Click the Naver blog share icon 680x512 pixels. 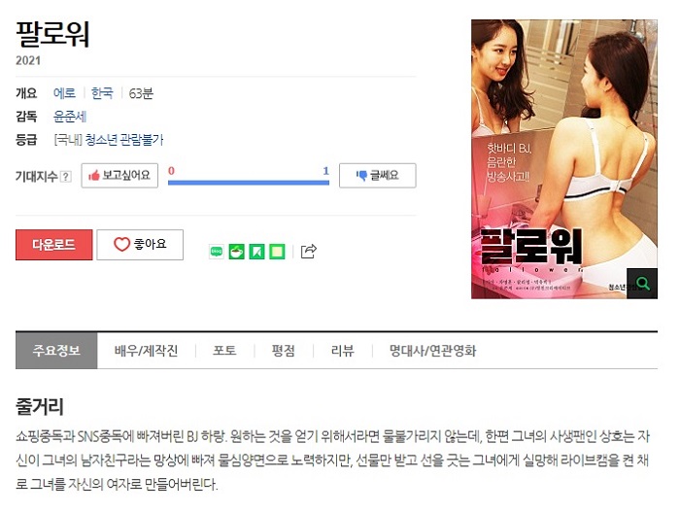click(216, 252)
